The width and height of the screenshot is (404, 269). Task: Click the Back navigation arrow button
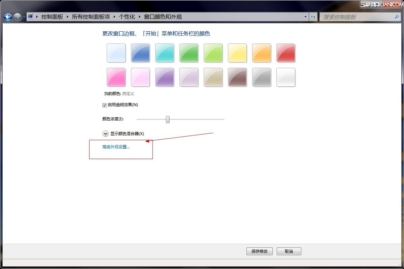click(8, 17)
